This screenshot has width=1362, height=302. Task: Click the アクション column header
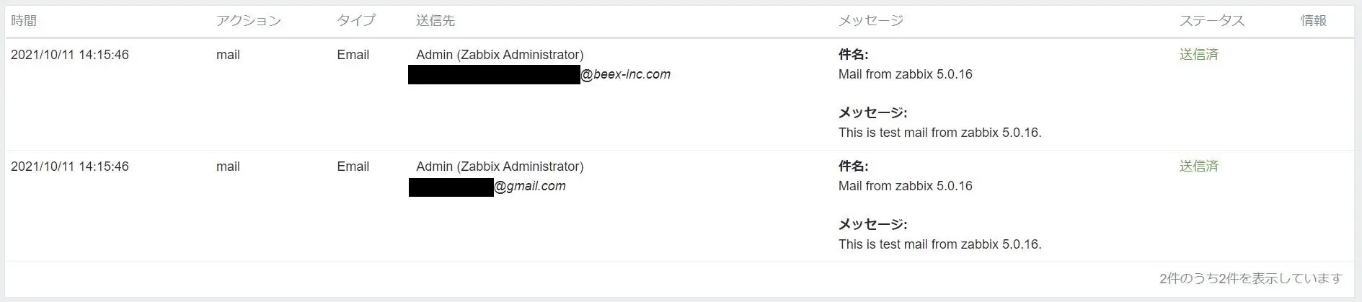click(249, 21)
